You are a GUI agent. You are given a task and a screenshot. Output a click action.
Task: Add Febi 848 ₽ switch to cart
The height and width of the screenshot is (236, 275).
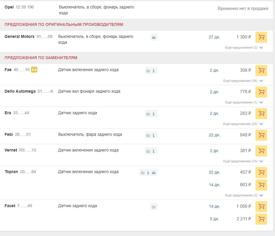(261, 135)
